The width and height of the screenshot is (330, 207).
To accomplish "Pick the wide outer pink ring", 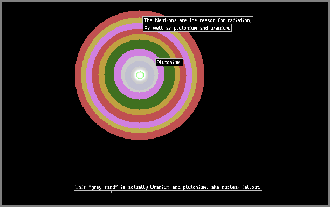I will point(89,75).
